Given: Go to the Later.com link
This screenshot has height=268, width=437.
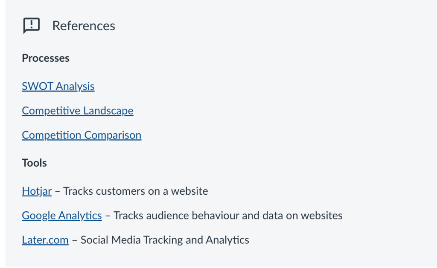Looking at the screenshot, I should [x=45, y=240].
